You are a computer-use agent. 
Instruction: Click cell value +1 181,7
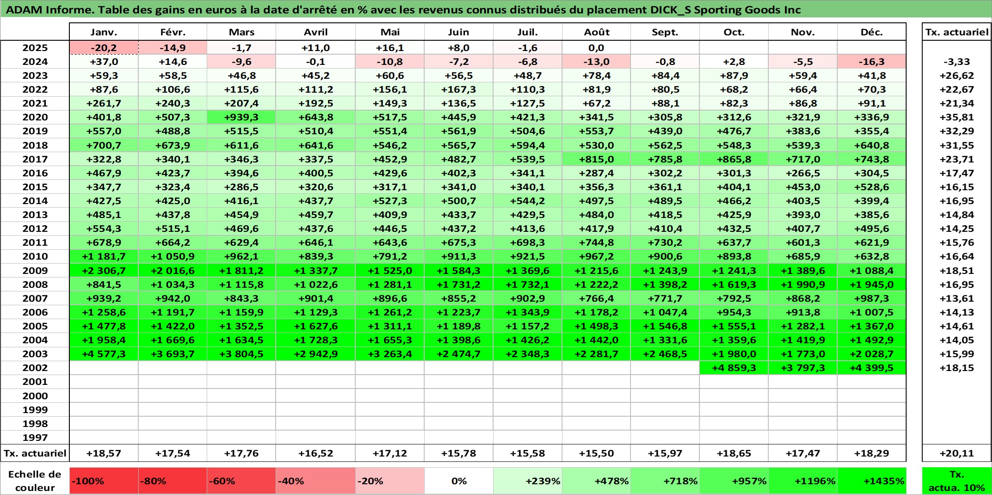(104, 256)
